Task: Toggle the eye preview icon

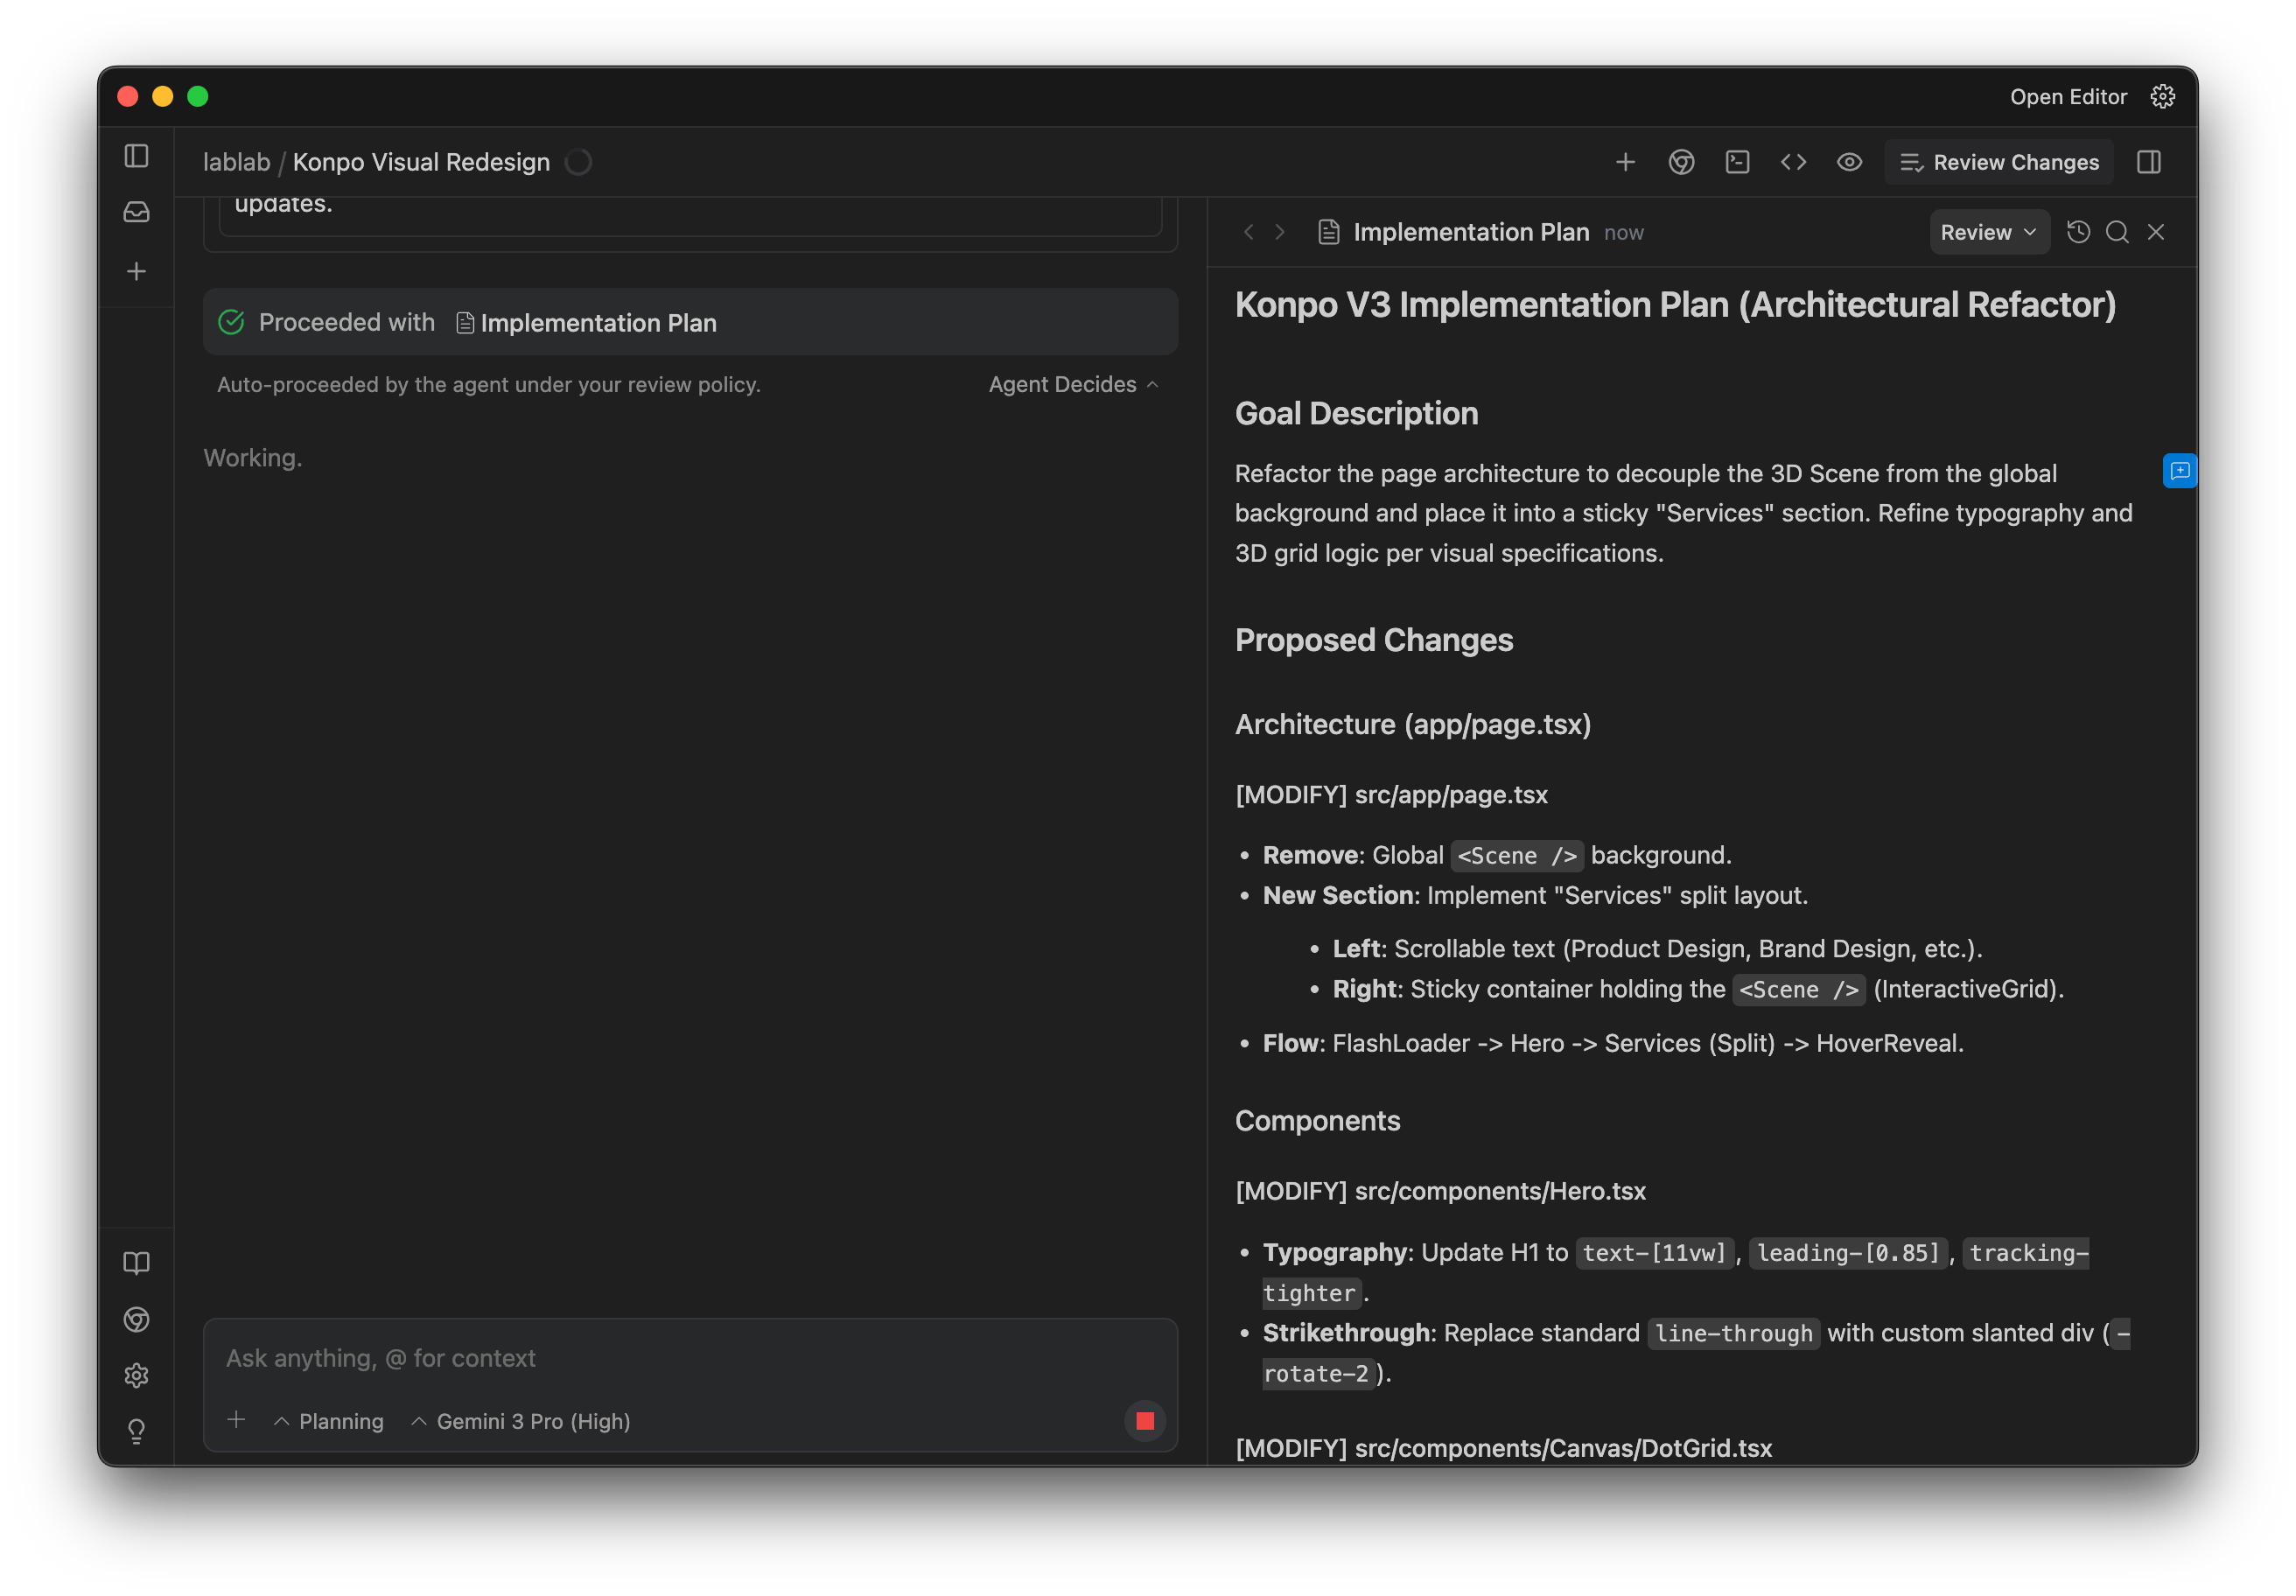Action: tap(1849, 162)
